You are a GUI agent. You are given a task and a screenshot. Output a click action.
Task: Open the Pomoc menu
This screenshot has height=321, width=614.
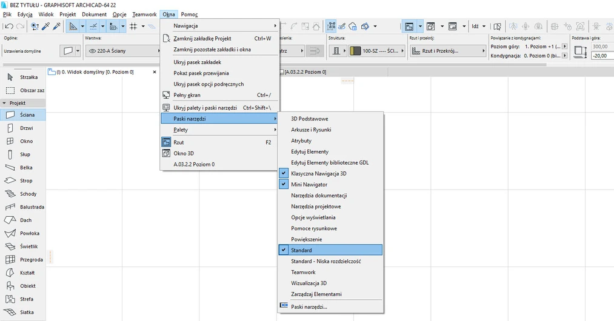click(189, 14)
